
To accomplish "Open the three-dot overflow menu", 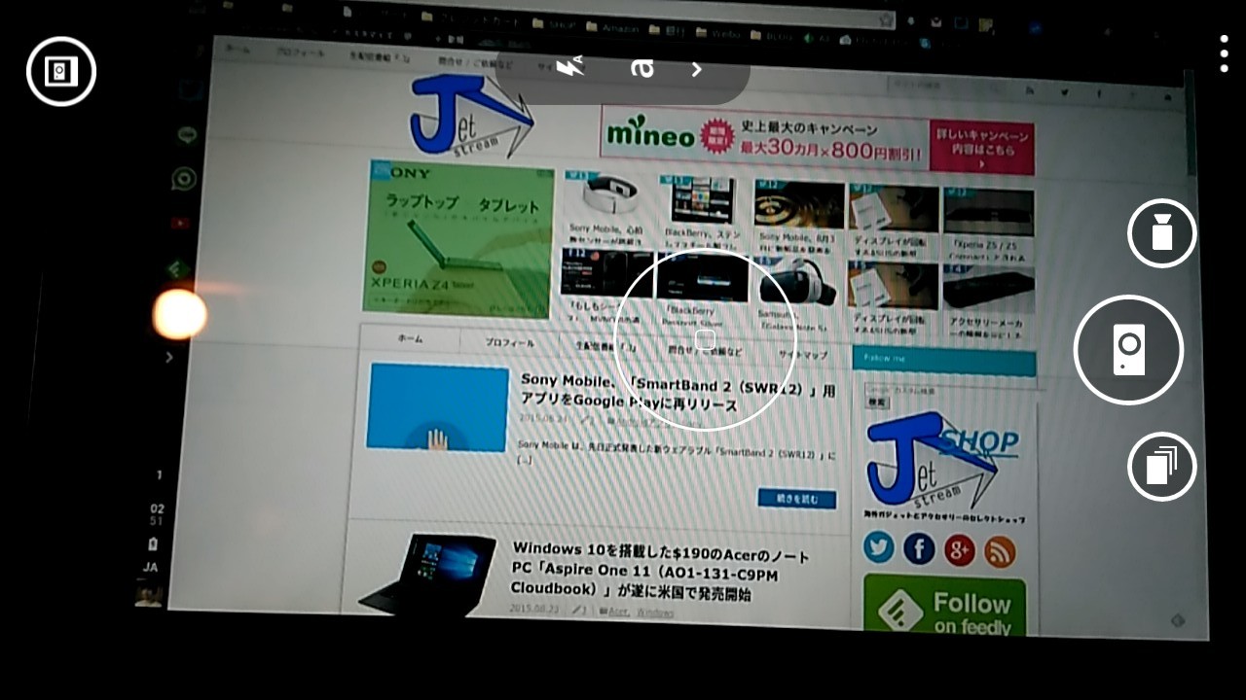I will coord(1224,53).
